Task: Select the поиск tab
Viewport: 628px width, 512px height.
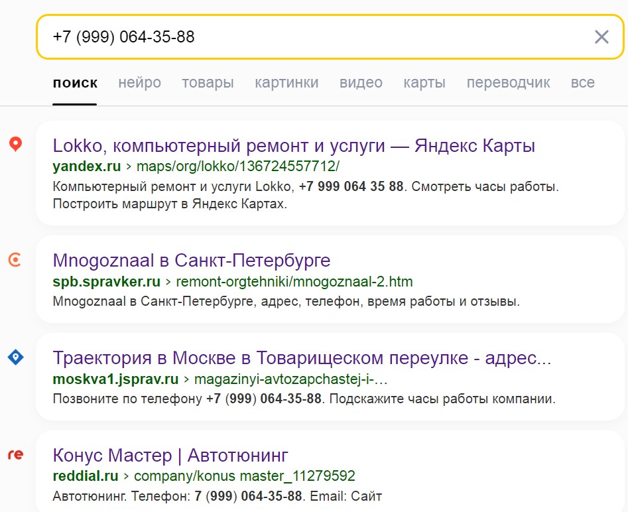Action: tap(75, 82)
